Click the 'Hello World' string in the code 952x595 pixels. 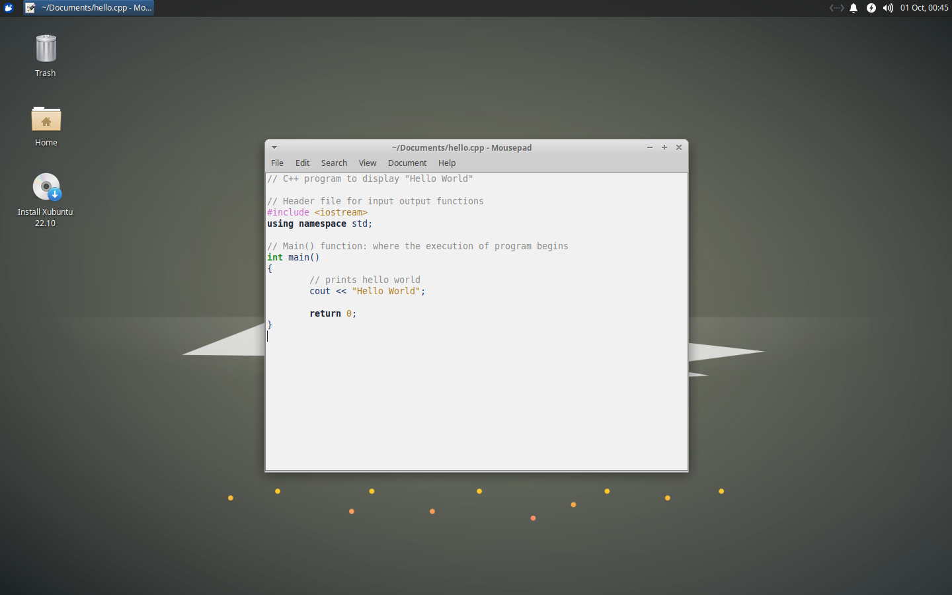[x=387, y=291]
